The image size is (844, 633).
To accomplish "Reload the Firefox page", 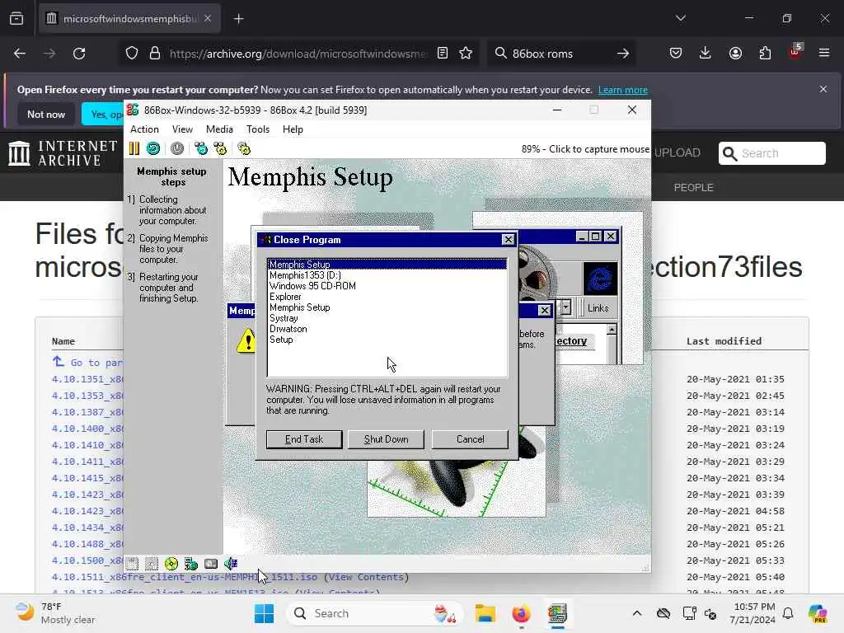I will click(x=79, y=54).
